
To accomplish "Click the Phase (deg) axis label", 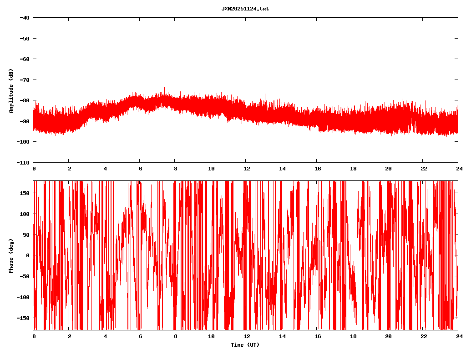I will tap(11, 255).
